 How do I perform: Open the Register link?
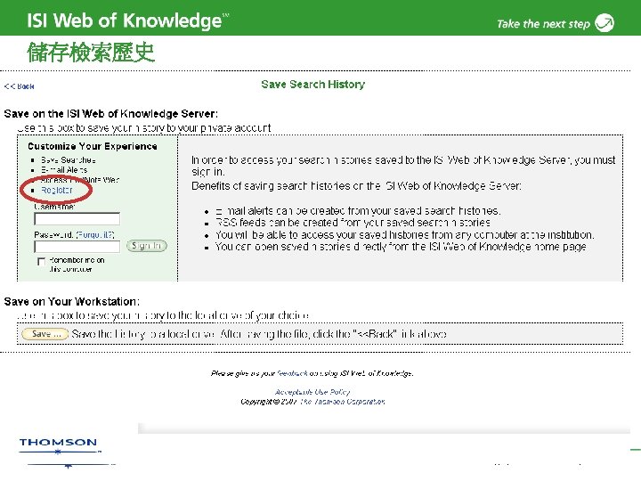point(56,190)
